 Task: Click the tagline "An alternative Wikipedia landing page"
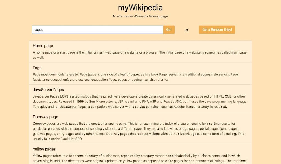coord(140,16)
